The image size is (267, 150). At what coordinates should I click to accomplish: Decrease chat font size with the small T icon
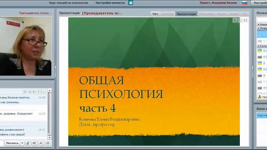(x=44, y=92)
